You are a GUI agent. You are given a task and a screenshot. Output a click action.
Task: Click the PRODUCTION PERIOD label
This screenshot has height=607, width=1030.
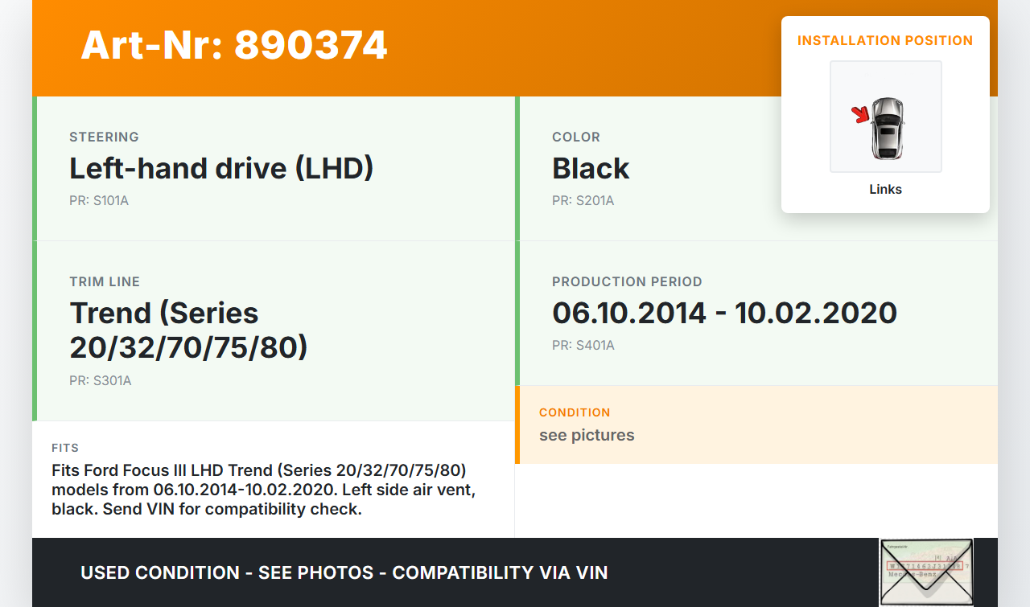[627, 281]
